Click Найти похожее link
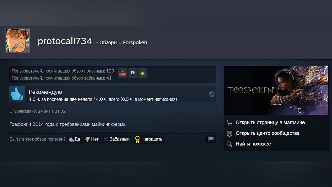 pyautogui.click(x=253, y=144)
